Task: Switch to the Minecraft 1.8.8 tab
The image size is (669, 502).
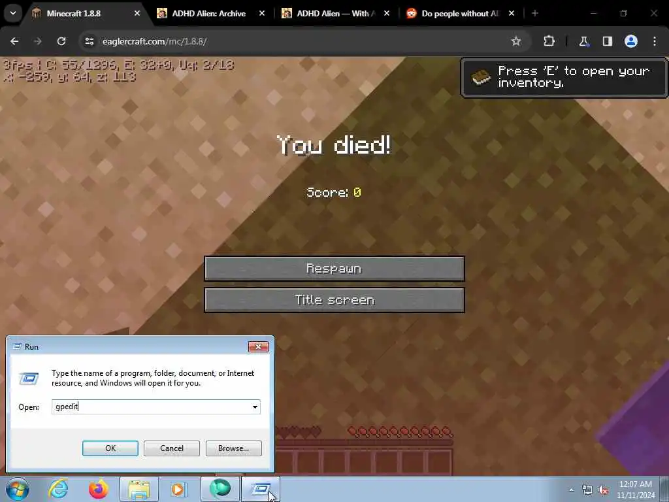Action: (86, 14)
